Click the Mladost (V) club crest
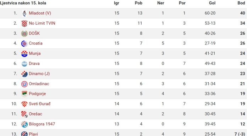247x136 pixels. tap(24, 13)
